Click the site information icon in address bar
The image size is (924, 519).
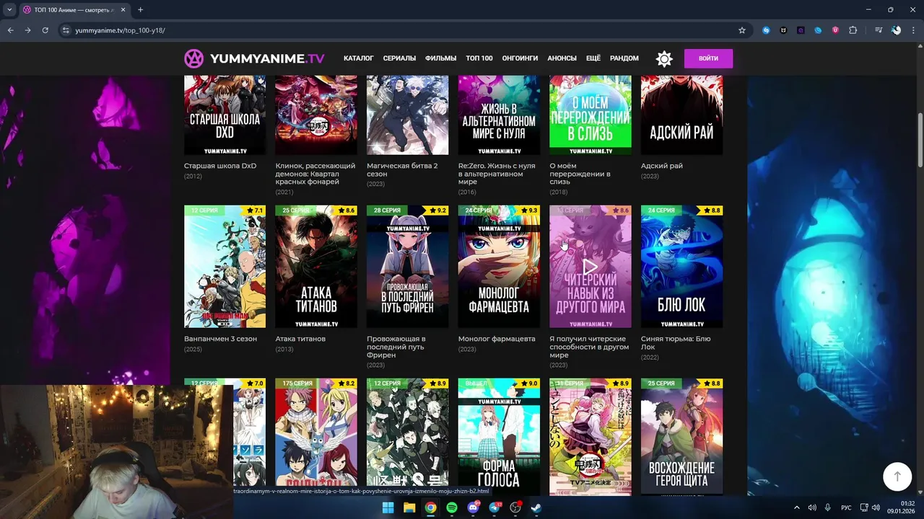[66, 30]
